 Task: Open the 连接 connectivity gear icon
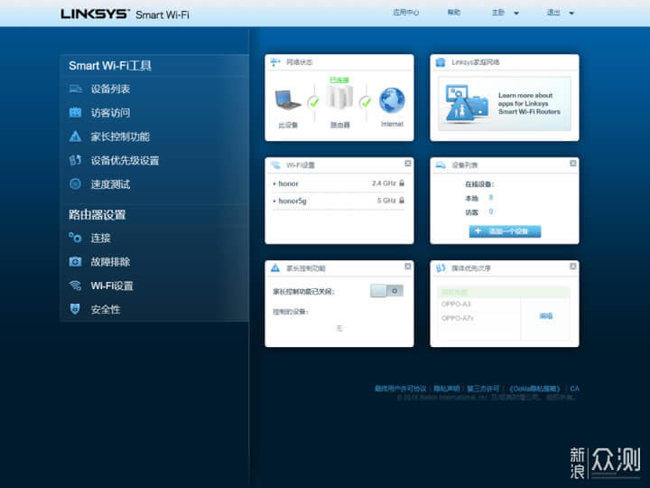click(75, 238)
